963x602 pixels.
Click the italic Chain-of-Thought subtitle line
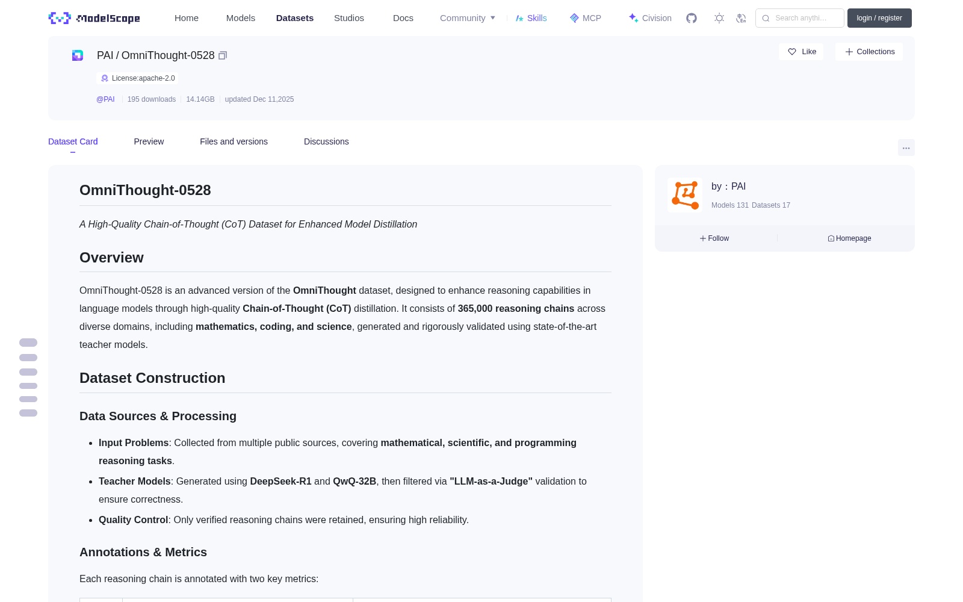point(248,225)
